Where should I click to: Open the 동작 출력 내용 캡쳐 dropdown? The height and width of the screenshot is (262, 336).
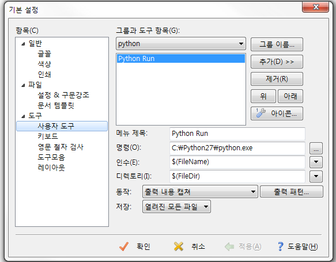pos(200,192)
